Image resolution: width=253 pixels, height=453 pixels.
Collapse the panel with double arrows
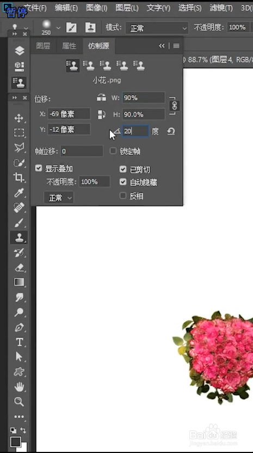click(162, 46)
